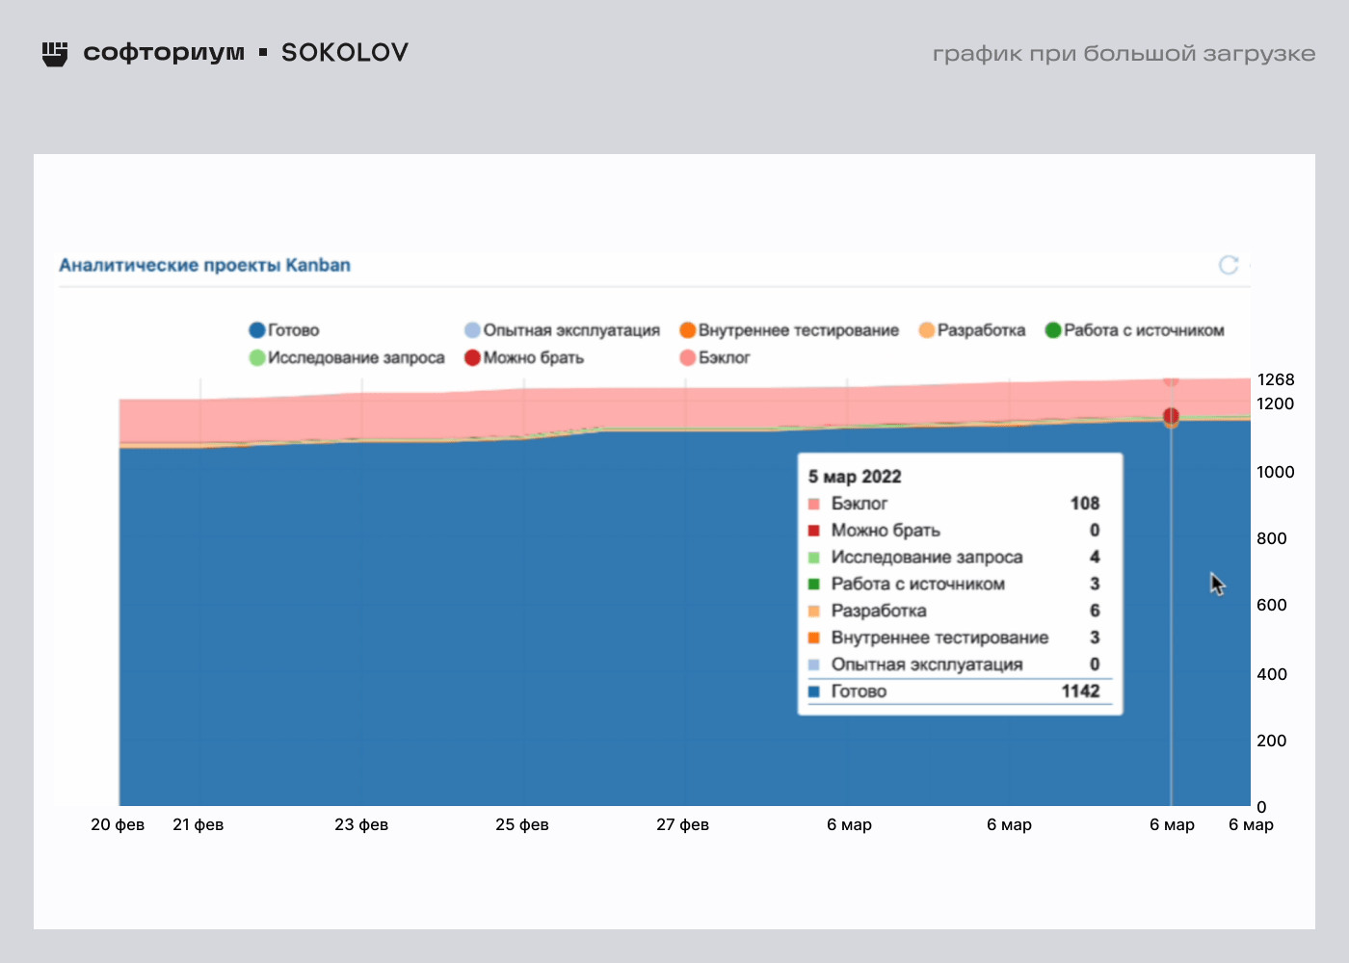Screen dimensions: 1349x963
Task: Open the Аналитические проекты Kanban title link
Action: point(204,266)
